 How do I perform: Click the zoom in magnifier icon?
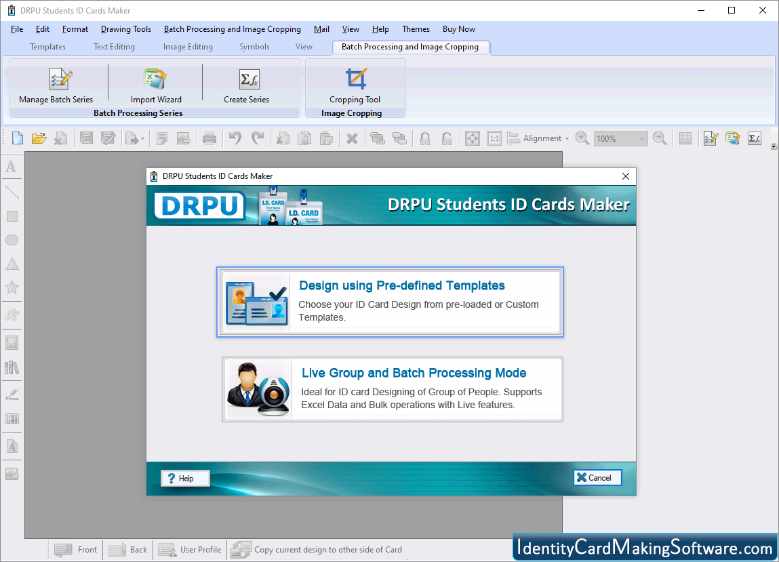582,138
